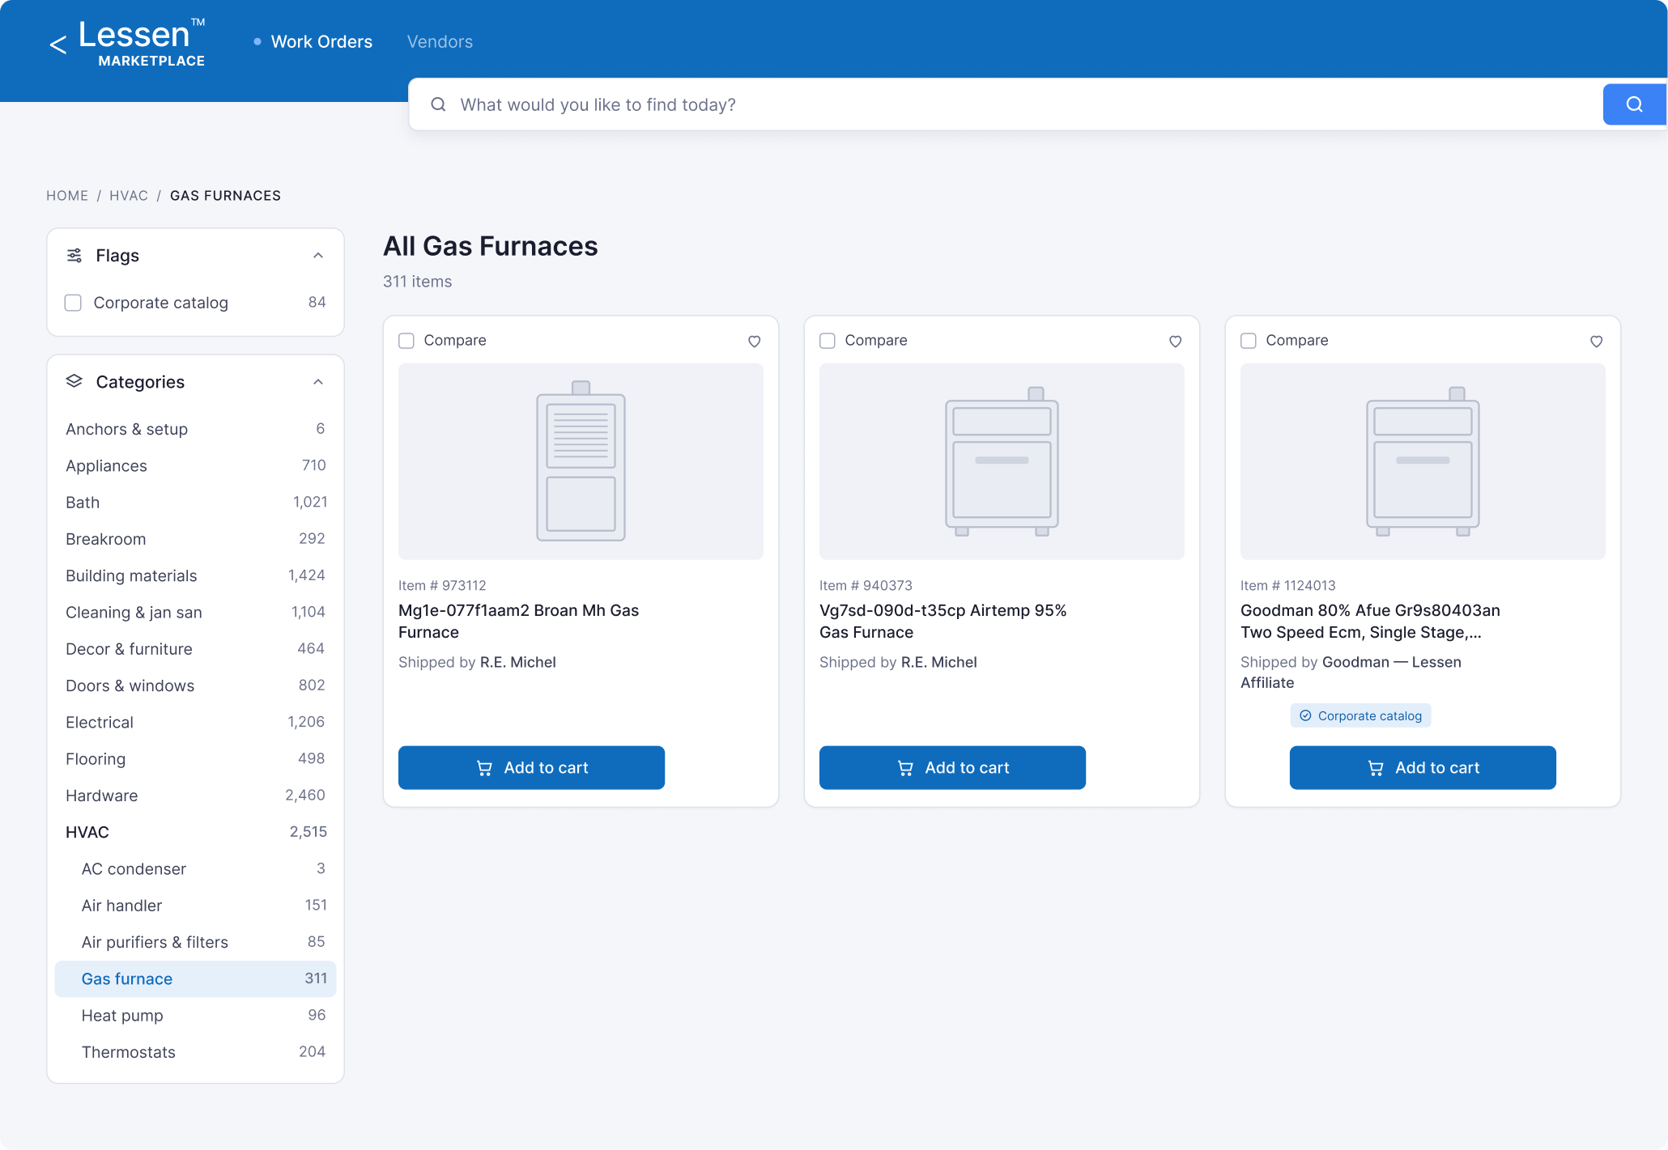The image size is (1668, 1150).
Task: Collapse the Flags panel chevron
Action: coord(318,256)
